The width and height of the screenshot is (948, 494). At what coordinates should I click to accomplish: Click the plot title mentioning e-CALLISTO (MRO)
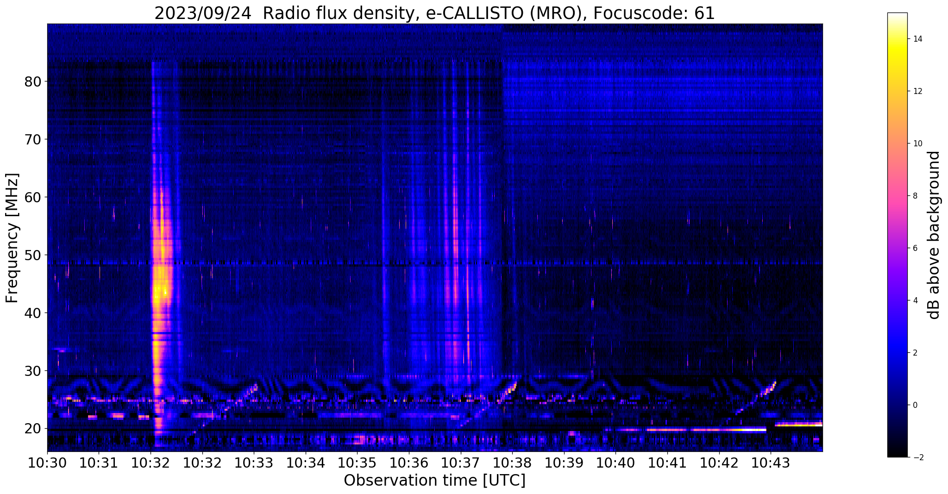(434, 13)
